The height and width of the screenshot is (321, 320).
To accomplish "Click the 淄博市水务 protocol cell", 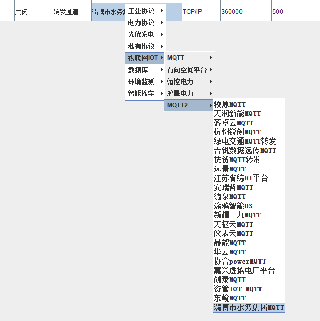I will 108,12.
